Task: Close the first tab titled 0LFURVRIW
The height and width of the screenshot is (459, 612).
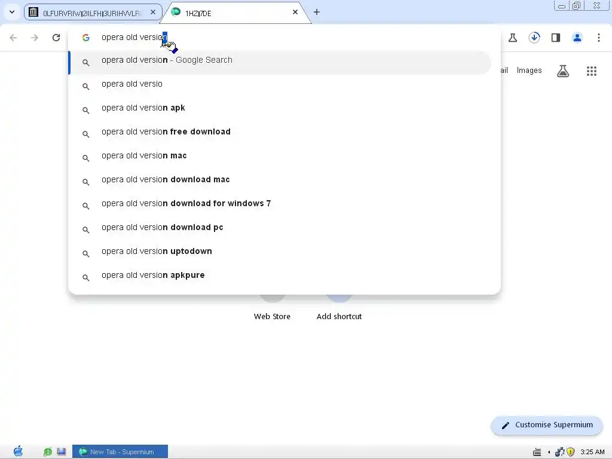Action: click(153, 12)
